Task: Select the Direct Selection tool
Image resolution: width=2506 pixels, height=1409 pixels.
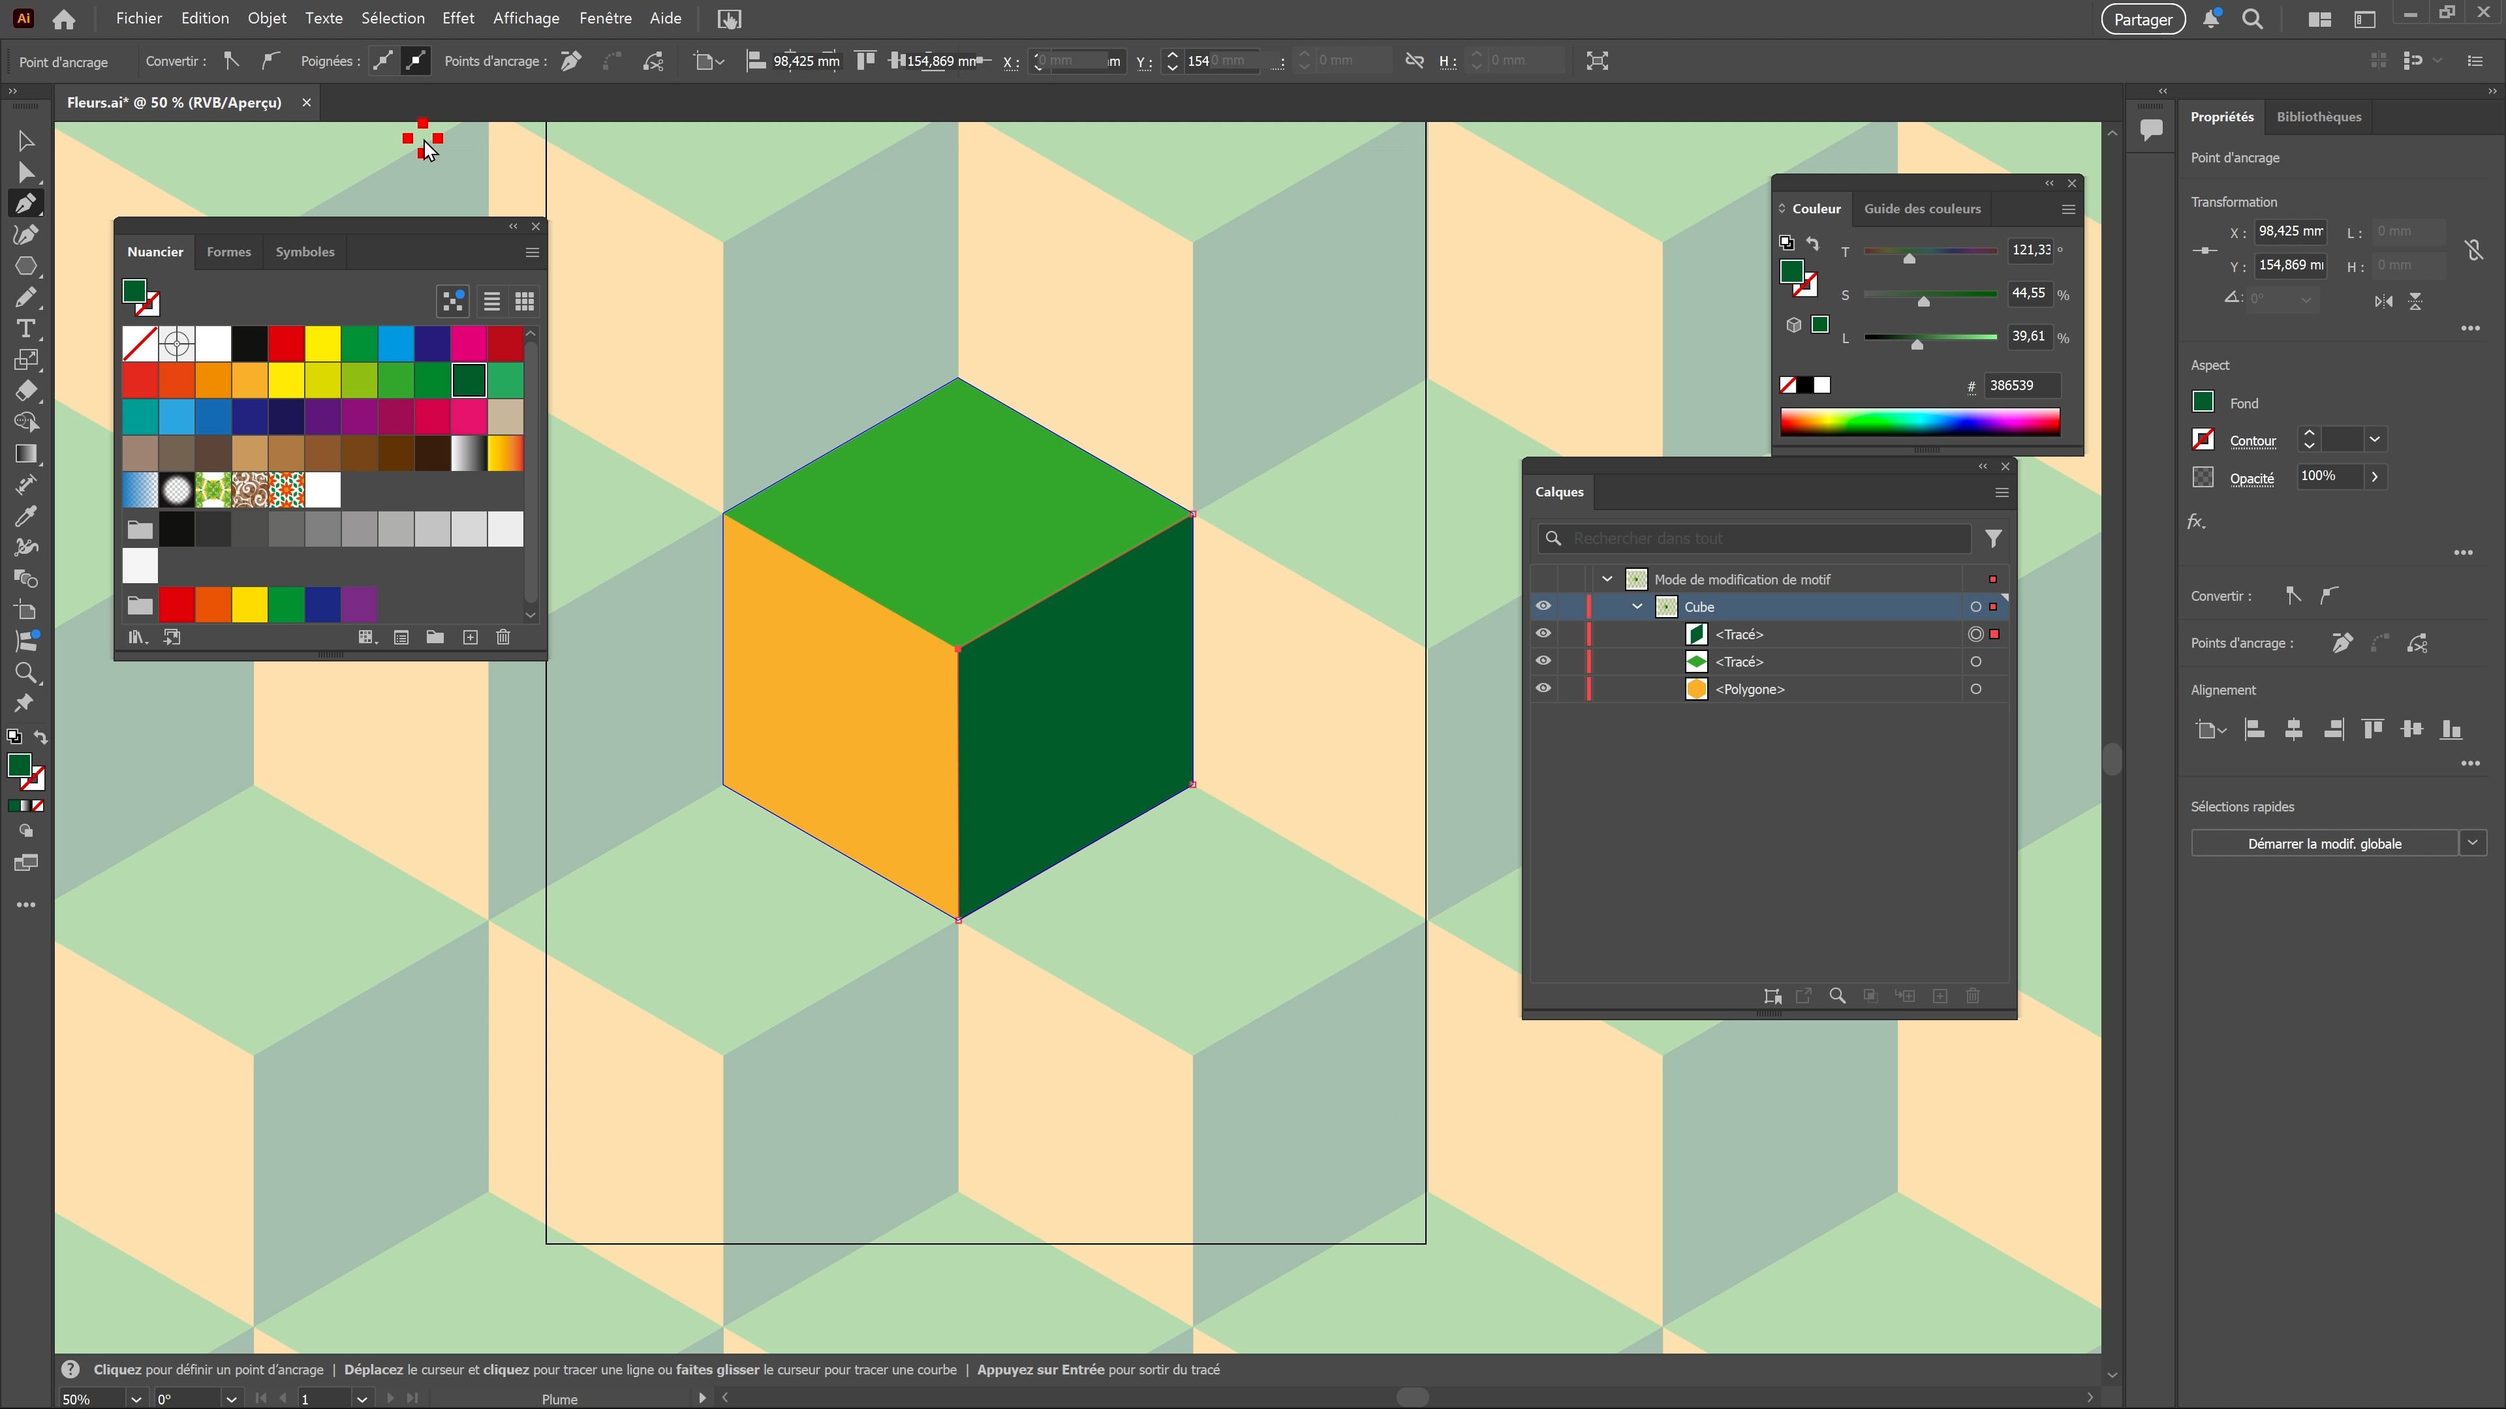Action: click(x=26, y=173)
